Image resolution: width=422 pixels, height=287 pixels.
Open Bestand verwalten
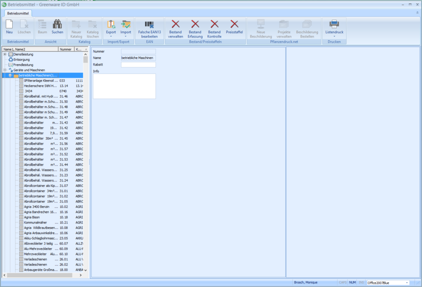(175, 29)
